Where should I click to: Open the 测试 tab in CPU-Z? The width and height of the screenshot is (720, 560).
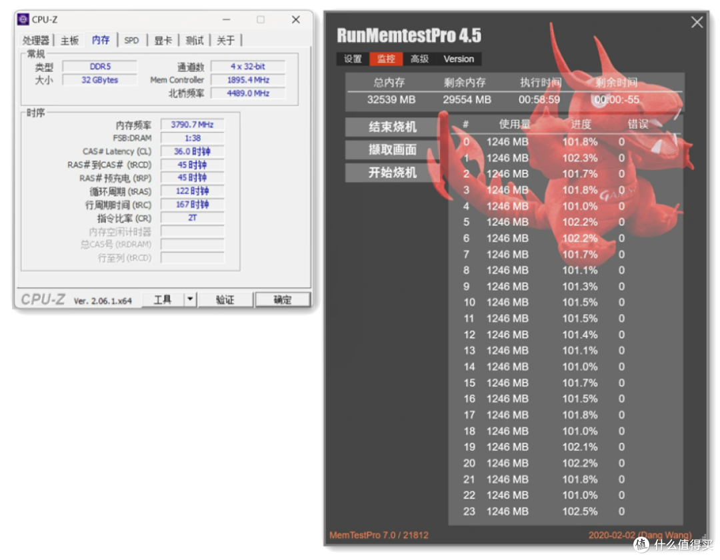194,41
